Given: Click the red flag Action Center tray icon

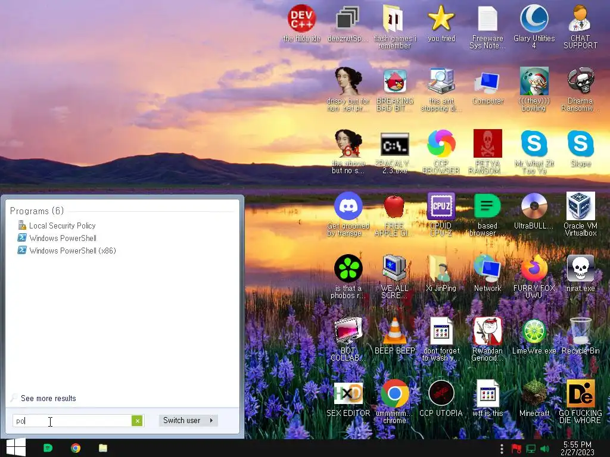Looking at the screenshot, I should pos(516,449).
